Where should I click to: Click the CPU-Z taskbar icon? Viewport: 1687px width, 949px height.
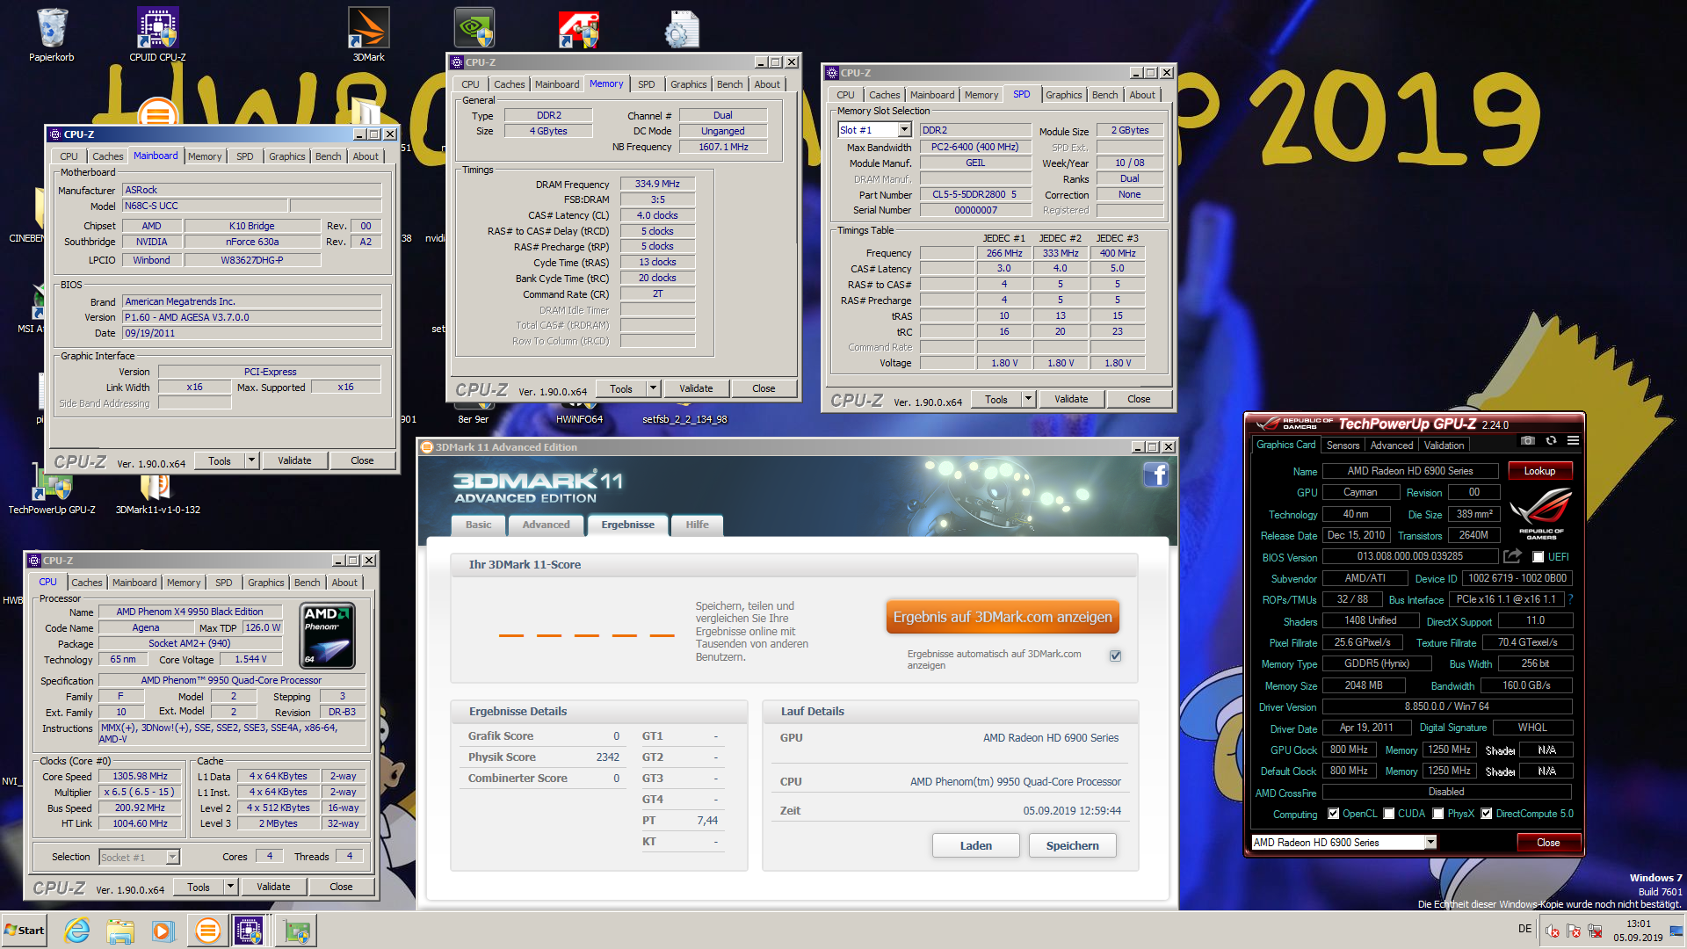pyautogui.click(x=249, y=931)
